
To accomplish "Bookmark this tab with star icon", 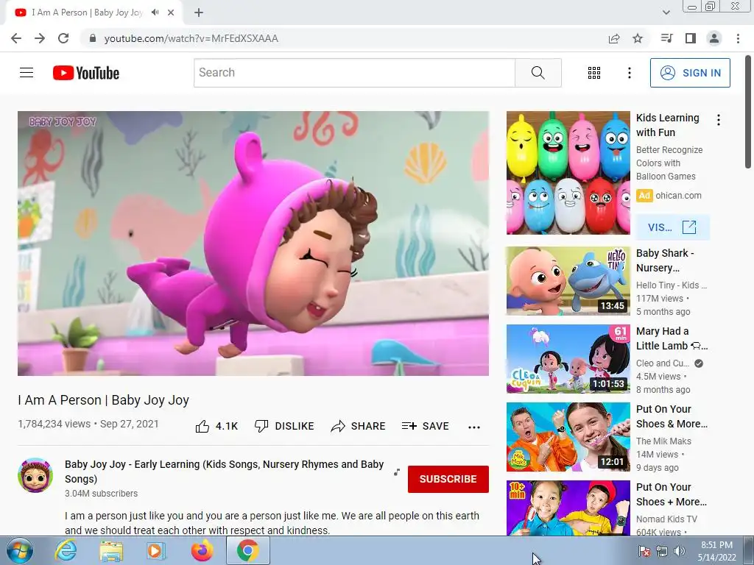I will point(638,38).
